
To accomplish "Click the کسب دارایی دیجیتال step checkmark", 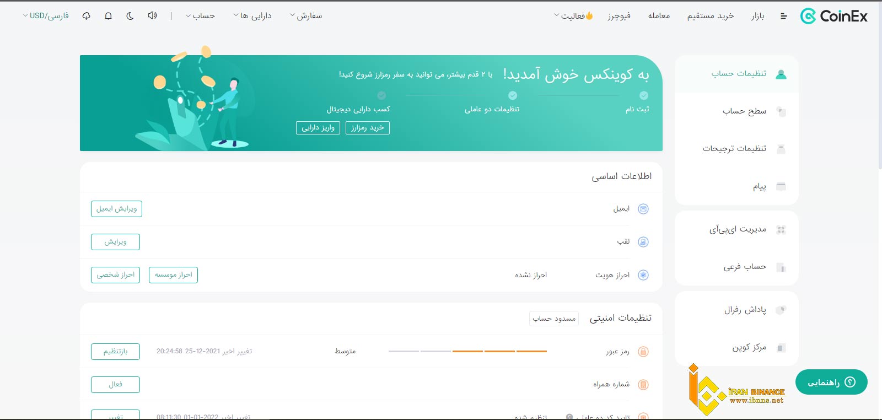I will coord(381,95).
